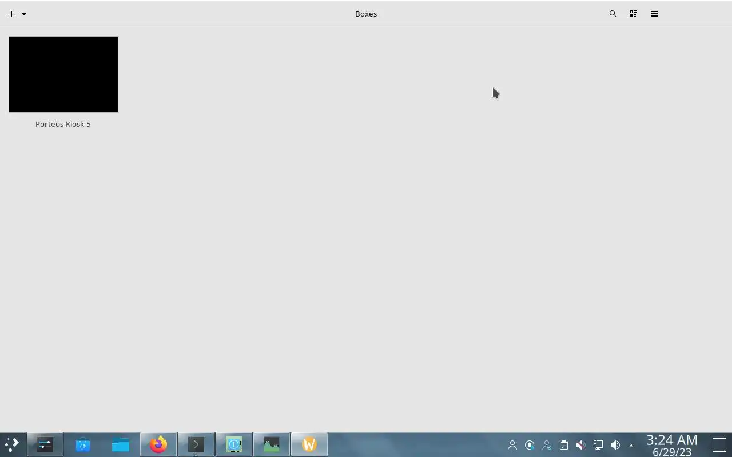Open the clipboard tray icon
This screenshot has width=732, height=457.
[x=564, y=445]
